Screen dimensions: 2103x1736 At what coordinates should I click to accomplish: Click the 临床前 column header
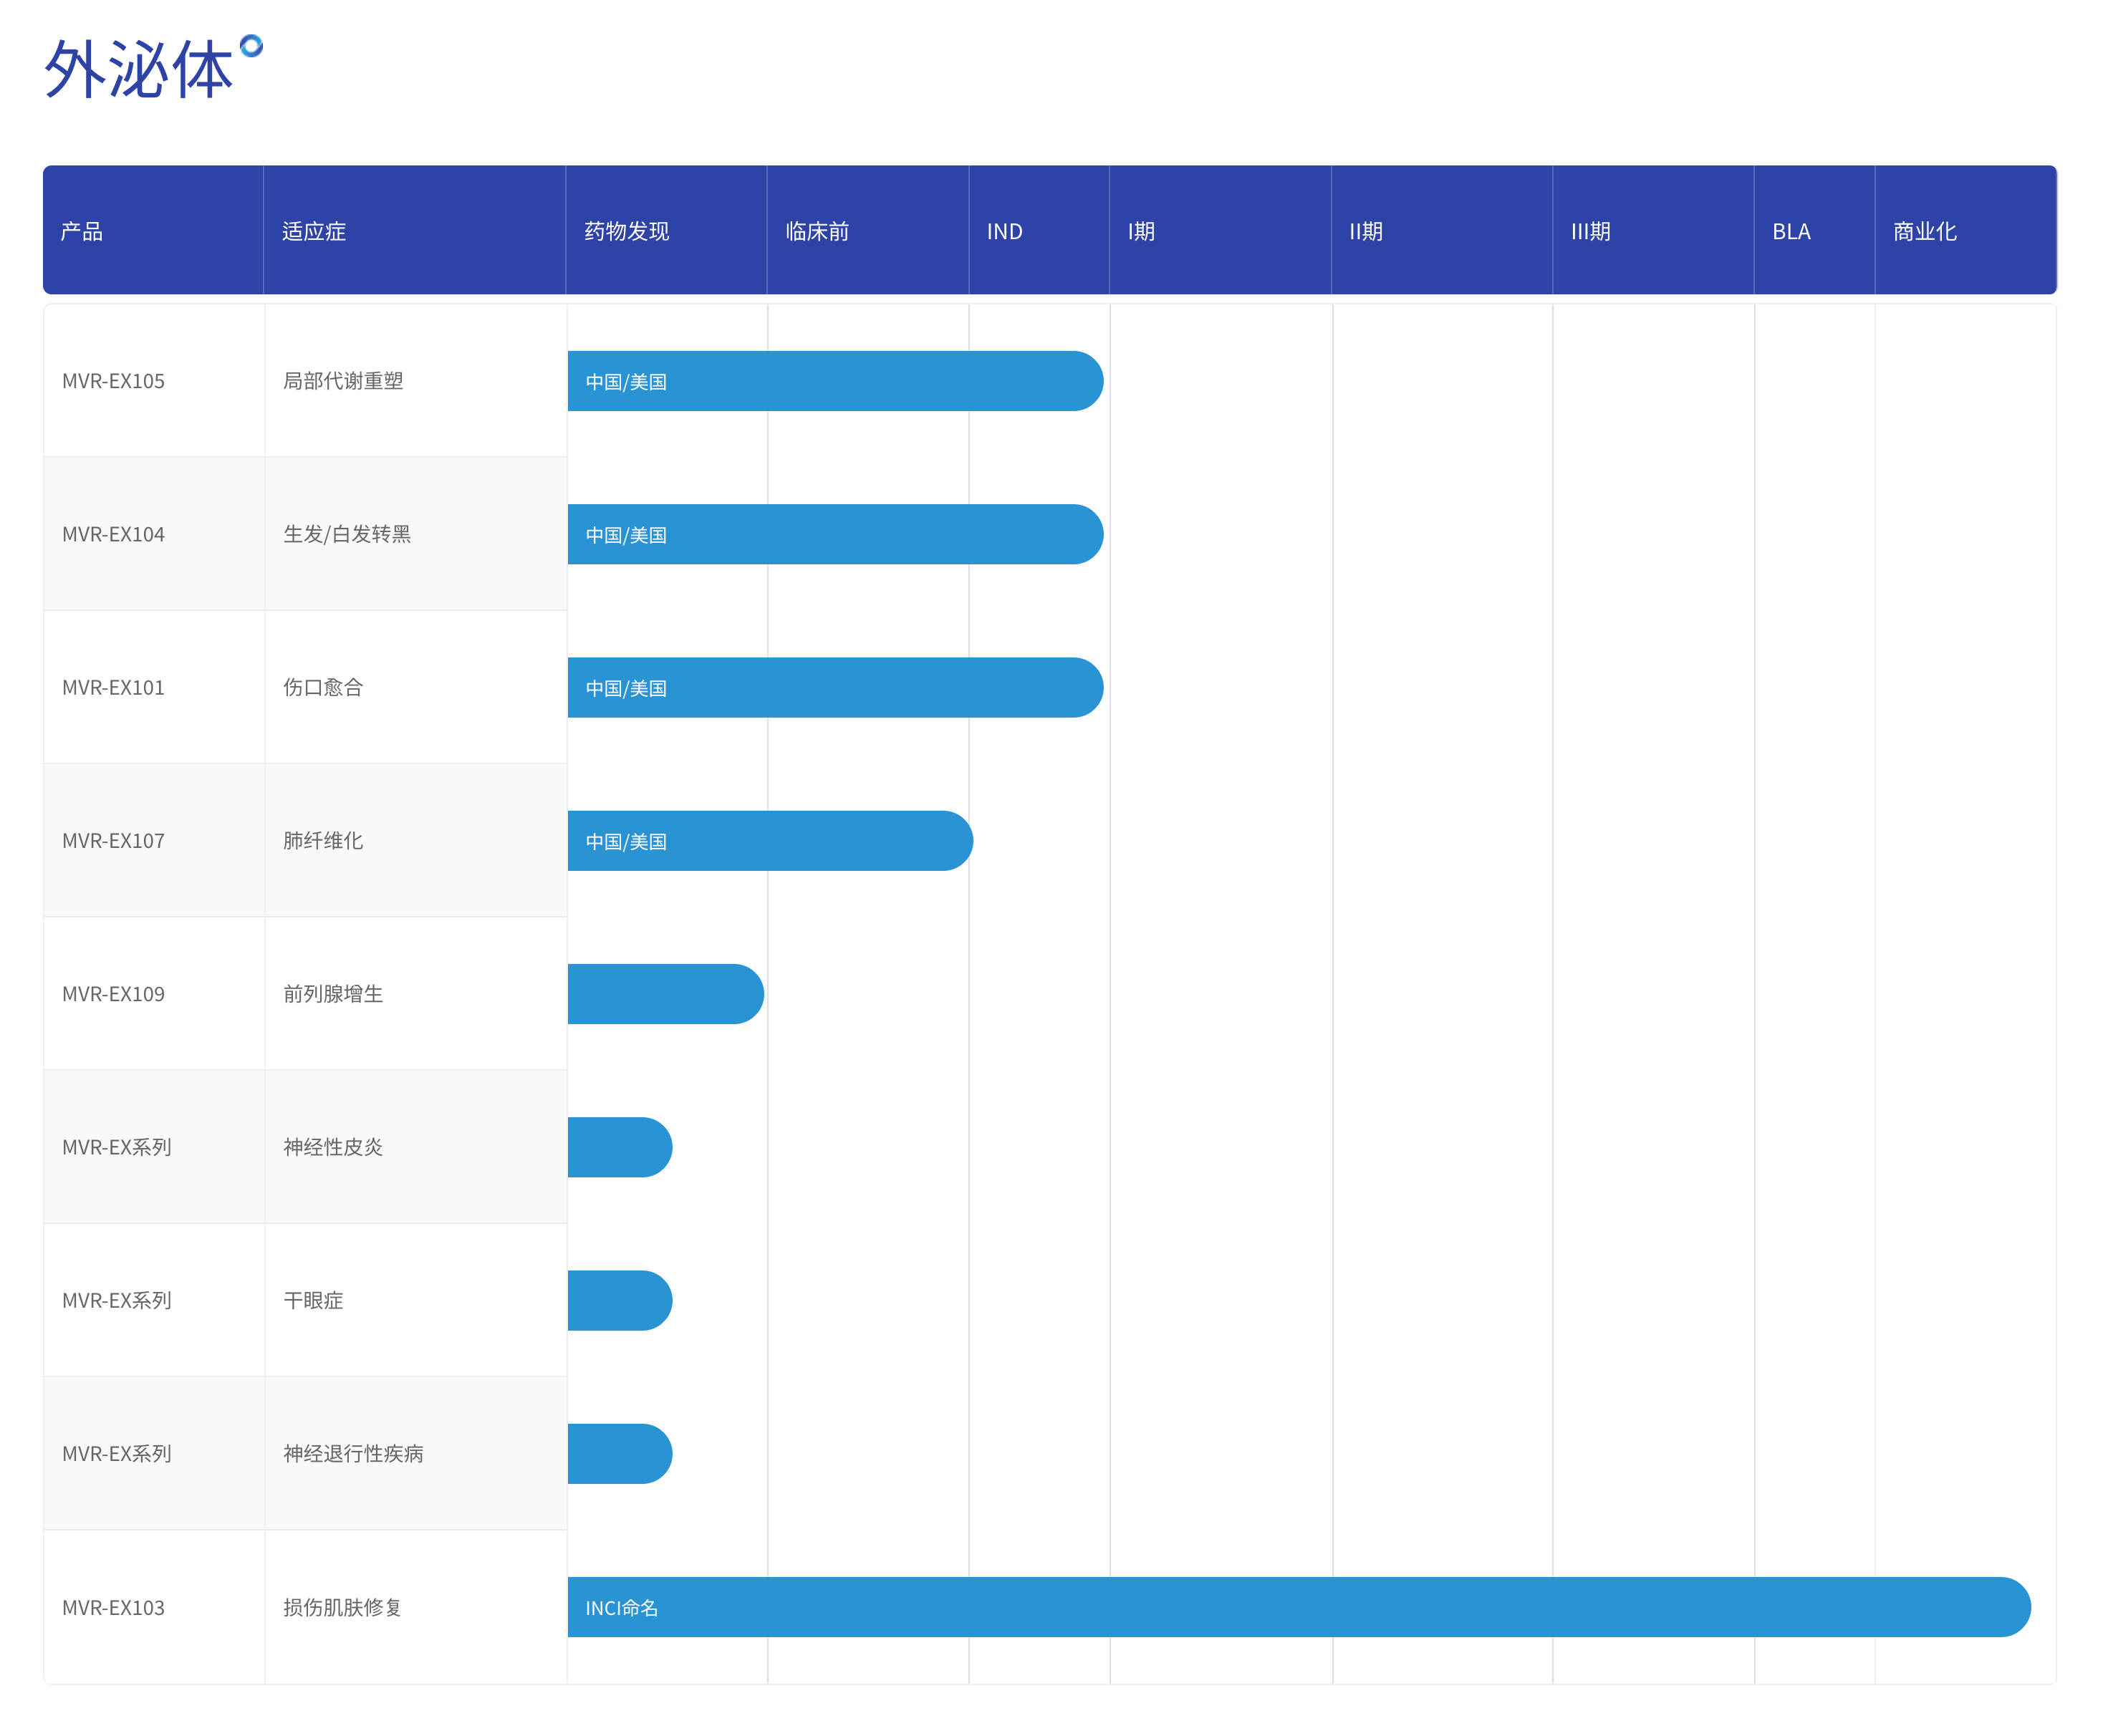point(868,230)
